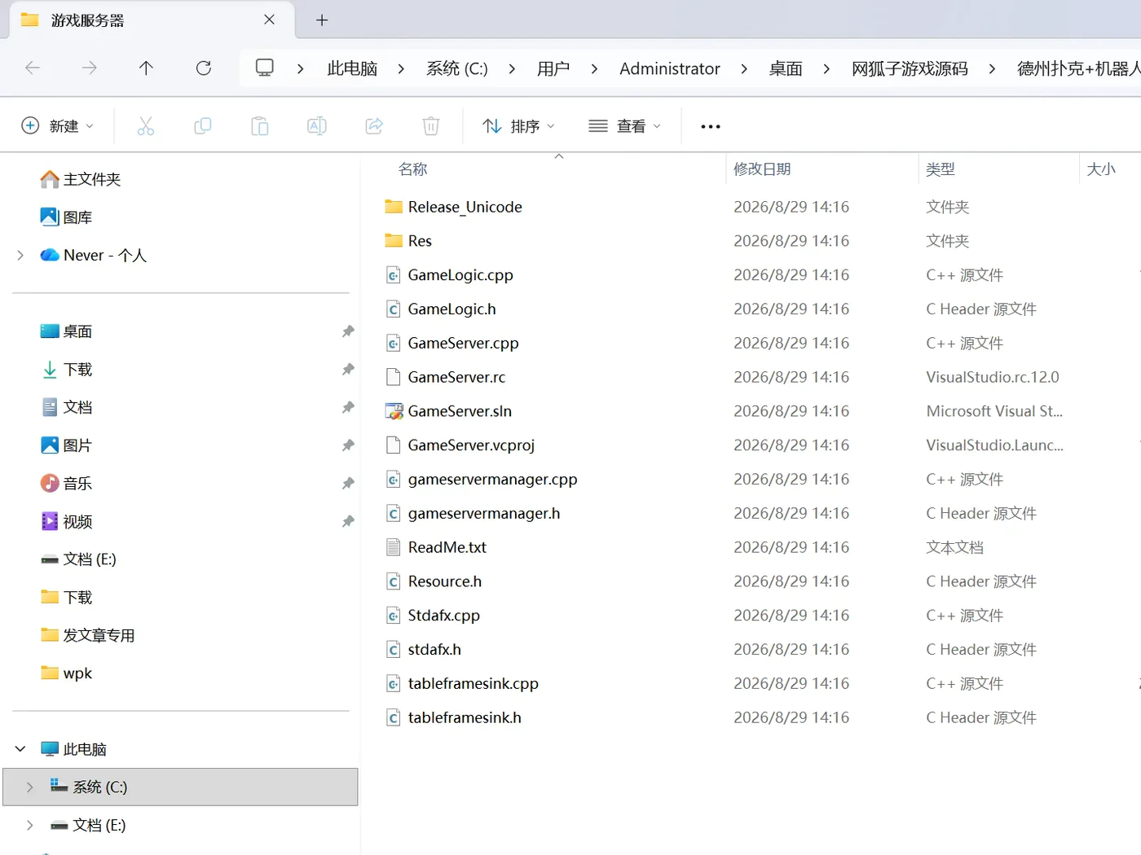Image resolution: width=1141 pixels, height=855 pixels.
Task: Open Never - 个人 OneDrive in sidebar
Action: 94,256
